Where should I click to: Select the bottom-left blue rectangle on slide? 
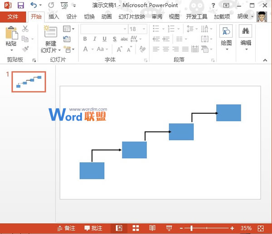pyautogui.click(x=92, y=171)
